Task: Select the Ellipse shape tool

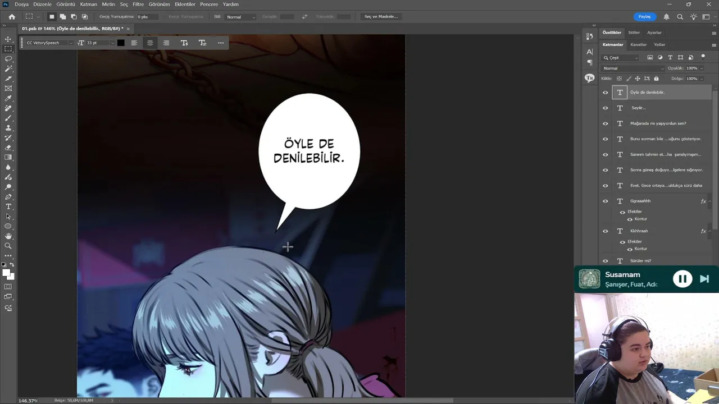Action: [x=8, y=226]
